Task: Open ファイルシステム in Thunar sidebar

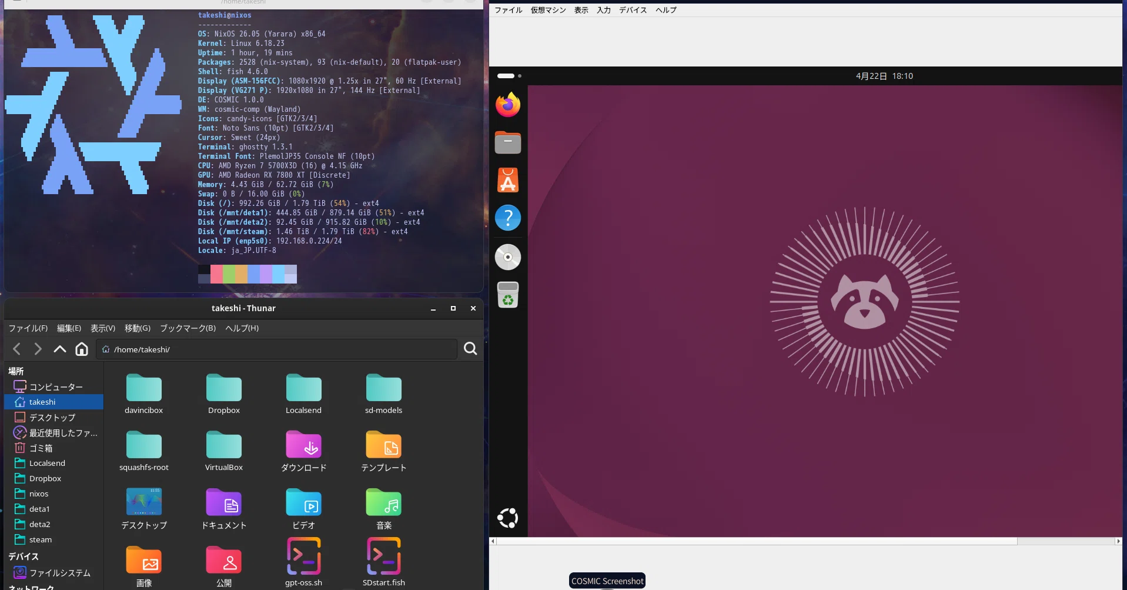Action: [x=54, y=572]
